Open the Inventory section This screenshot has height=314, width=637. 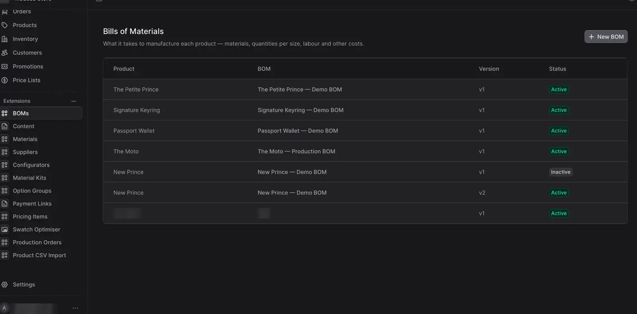tap(25, 39)
